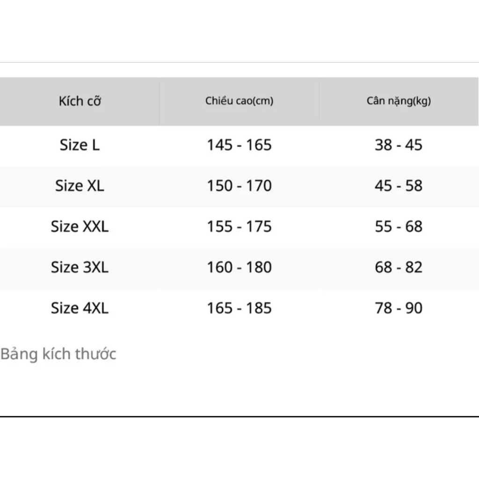479x479 pixels.
Task: Click the Bảng kích thước caption
Action: [58, 354]
